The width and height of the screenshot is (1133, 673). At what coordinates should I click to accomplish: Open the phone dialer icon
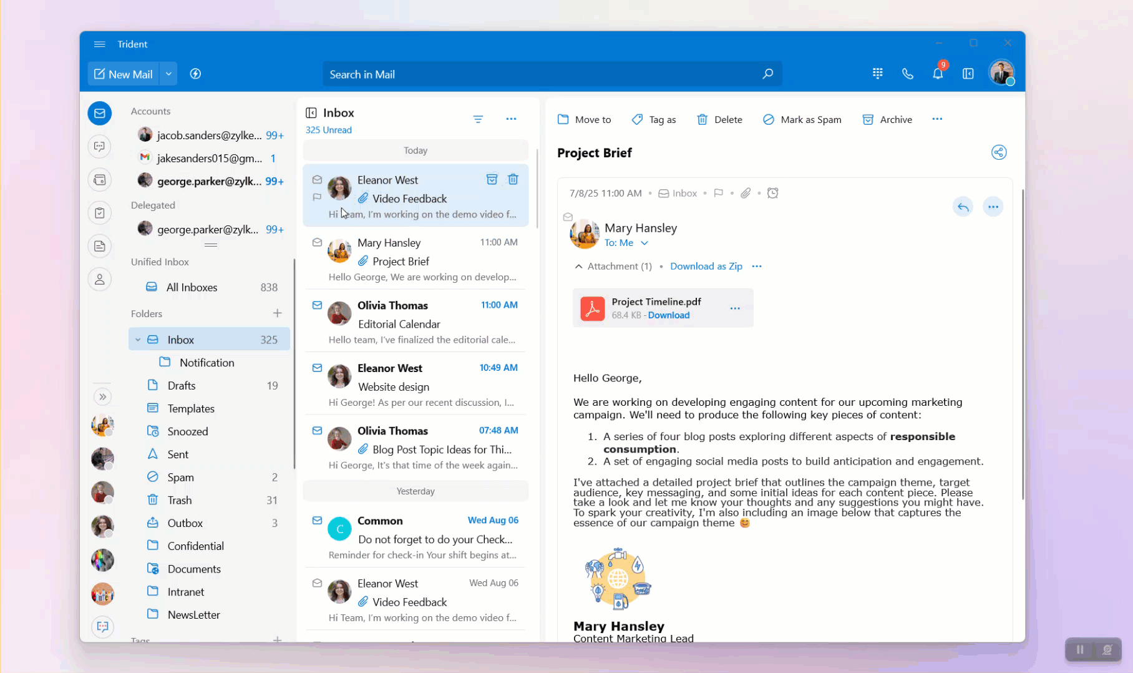pyautogui.click(x=907, y=74)
